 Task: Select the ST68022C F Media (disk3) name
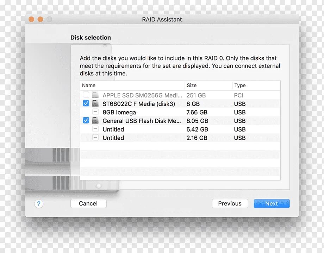pyautogui.click(x=139, y=104)
